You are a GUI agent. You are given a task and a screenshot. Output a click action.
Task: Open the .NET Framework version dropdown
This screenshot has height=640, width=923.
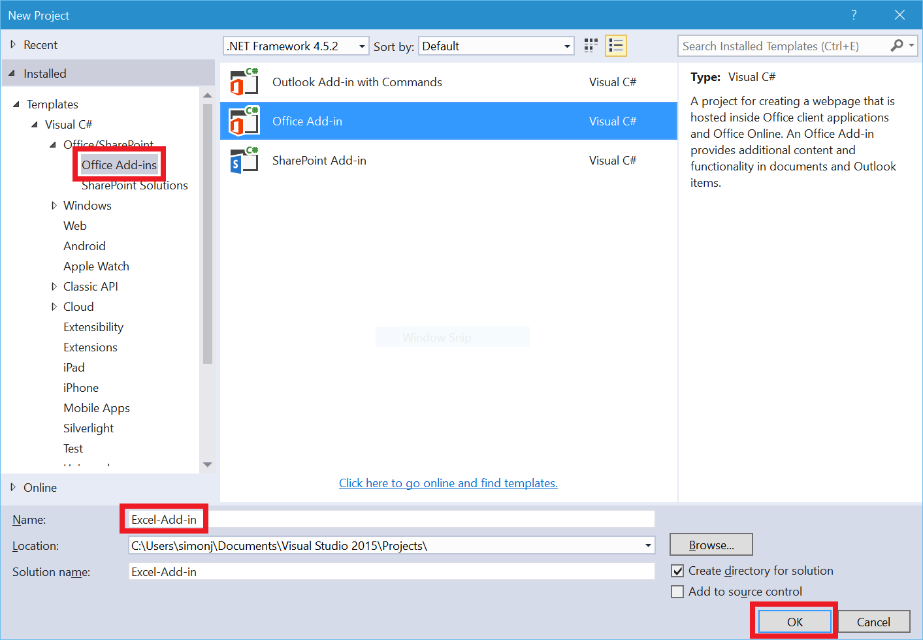[x=362, y=46]
